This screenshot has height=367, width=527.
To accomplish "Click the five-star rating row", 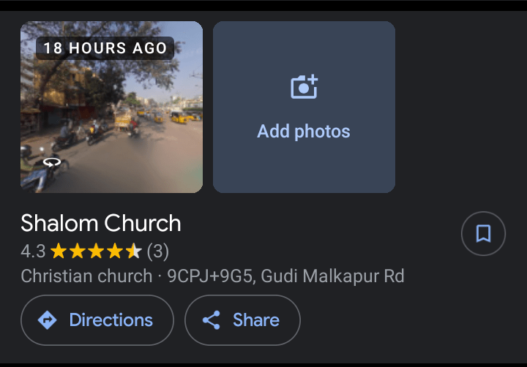I will [96, 251].
